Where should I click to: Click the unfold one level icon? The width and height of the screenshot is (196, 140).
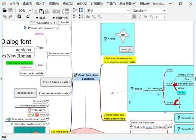75,10
